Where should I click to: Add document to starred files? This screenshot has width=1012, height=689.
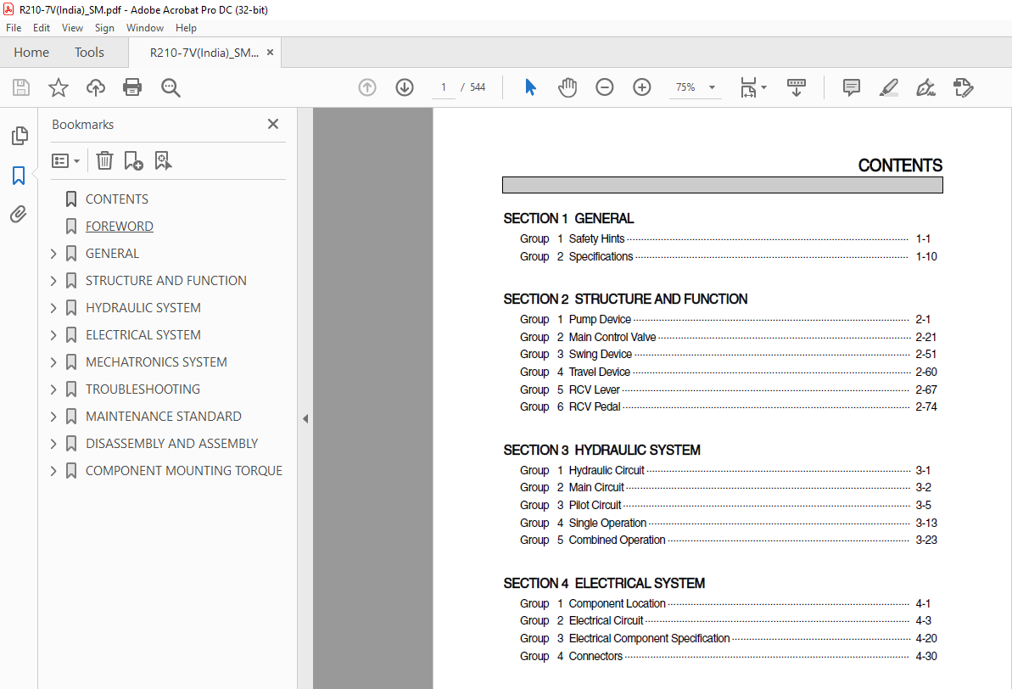pyautogui.click(x=58, y=87)
